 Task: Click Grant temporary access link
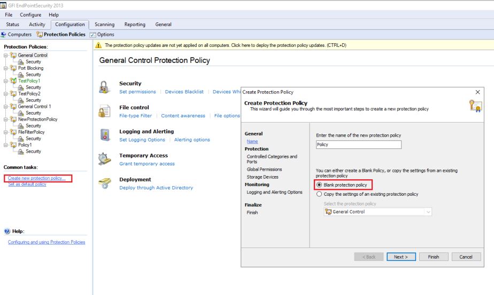[x=147, y=164]
